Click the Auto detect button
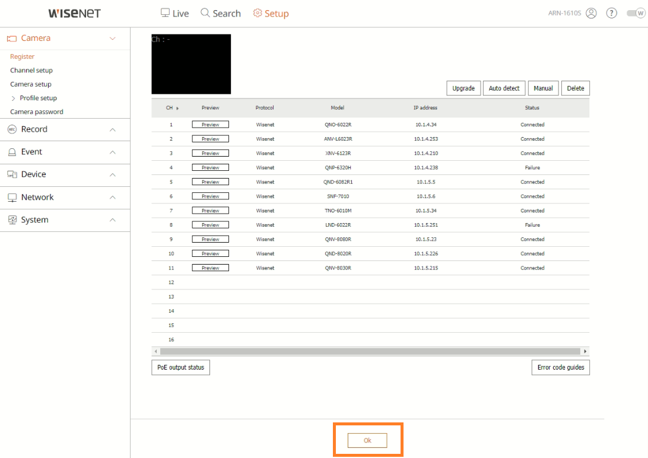Image resolution: width=648 pixels, height=458 pixels. point(504,88)
